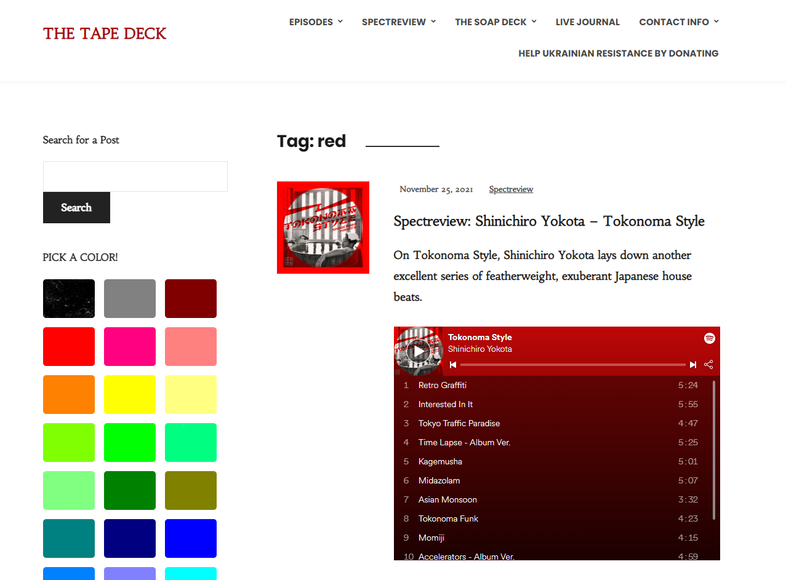The height and width of the screenshot is (580, 786).
Task: Pick the black color swatch
Action: click(x=69, y=299)
